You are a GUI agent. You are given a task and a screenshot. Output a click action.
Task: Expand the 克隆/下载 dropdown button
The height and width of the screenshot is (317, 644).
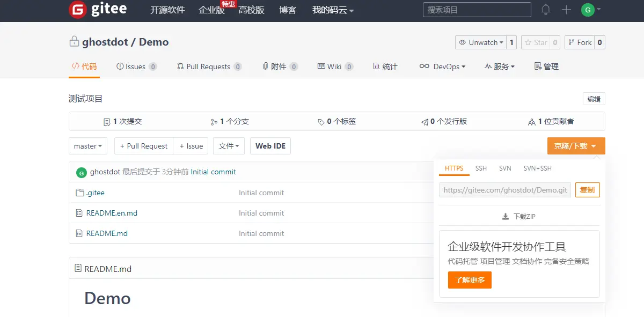[576, 146]
